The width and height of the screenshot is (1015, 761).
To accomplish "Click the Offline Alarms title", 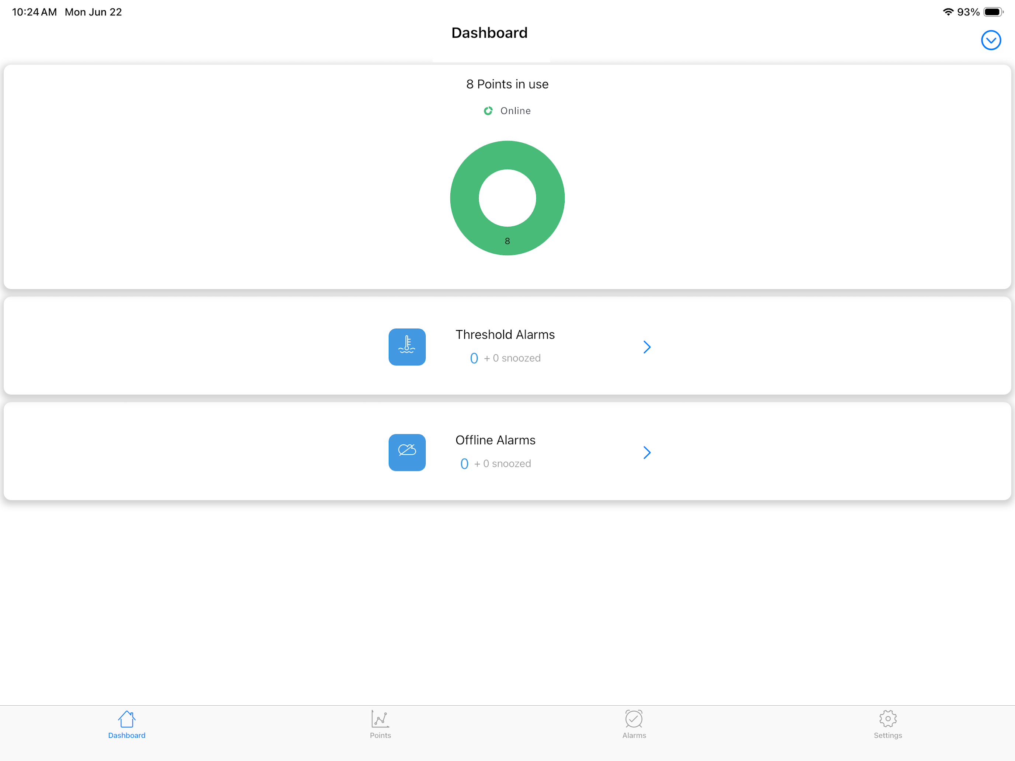I will pos(495,440).
